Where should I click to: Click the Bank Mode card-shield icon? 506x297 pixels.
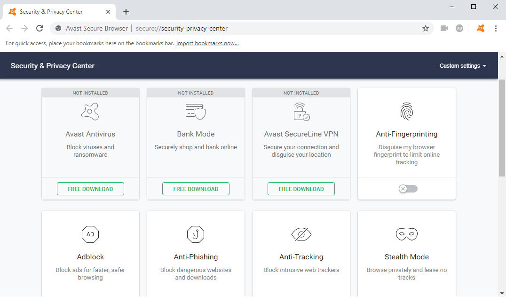pyautogui.click(x=196, y=112)
